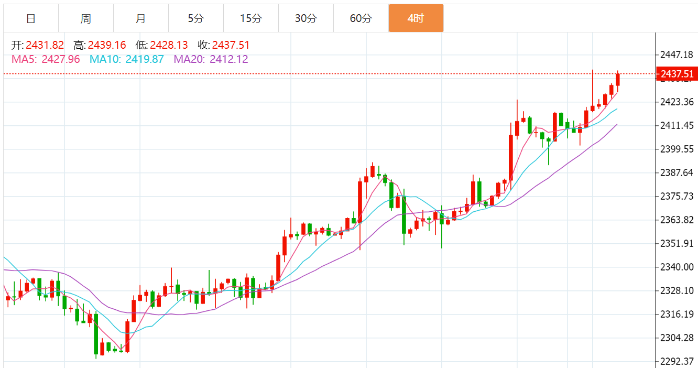Image resolution: width=698 pixels, height=368 pixels.
Task: Click the 2387.64 price axis label
Action: pos(678,172)
